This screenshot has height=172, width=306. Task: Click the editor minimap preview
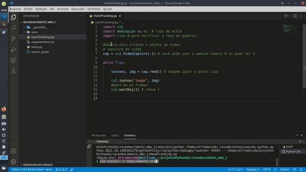coord(292,29)
